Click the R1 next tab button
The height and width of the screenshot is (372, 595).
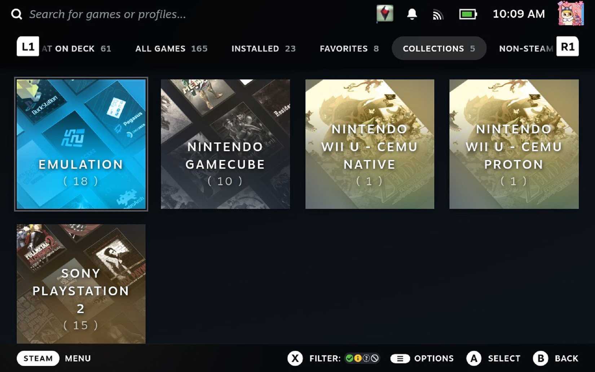click(x=568, y=47)
